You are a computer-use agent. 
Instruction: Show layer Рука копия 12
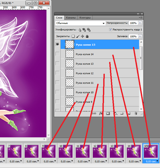pos(57,73)
